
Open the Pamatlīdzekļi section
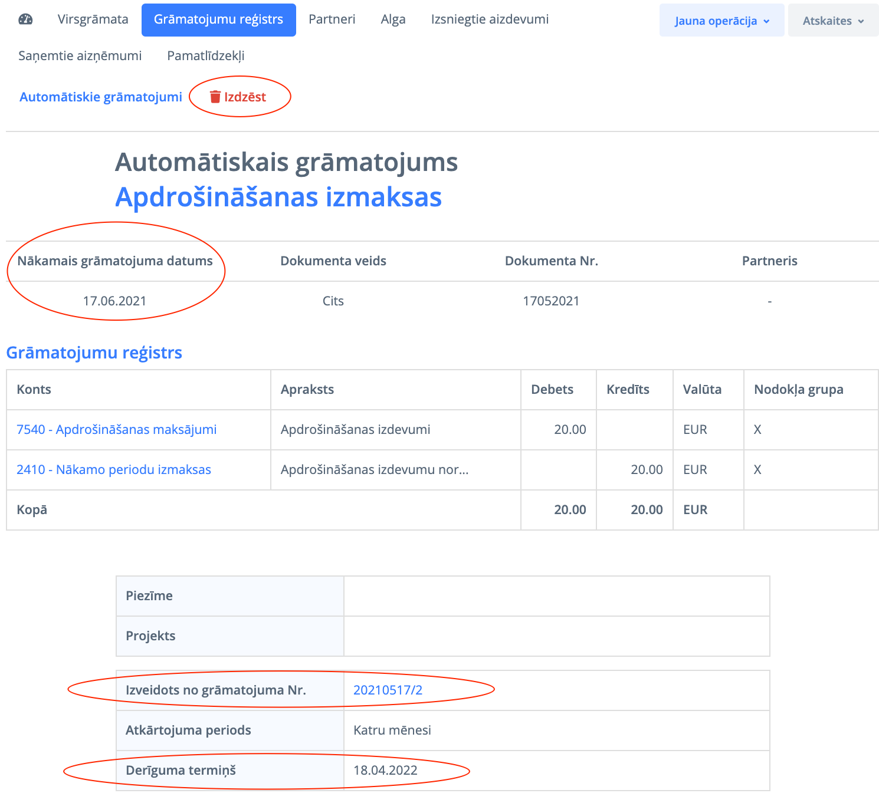tap(205, 56)
